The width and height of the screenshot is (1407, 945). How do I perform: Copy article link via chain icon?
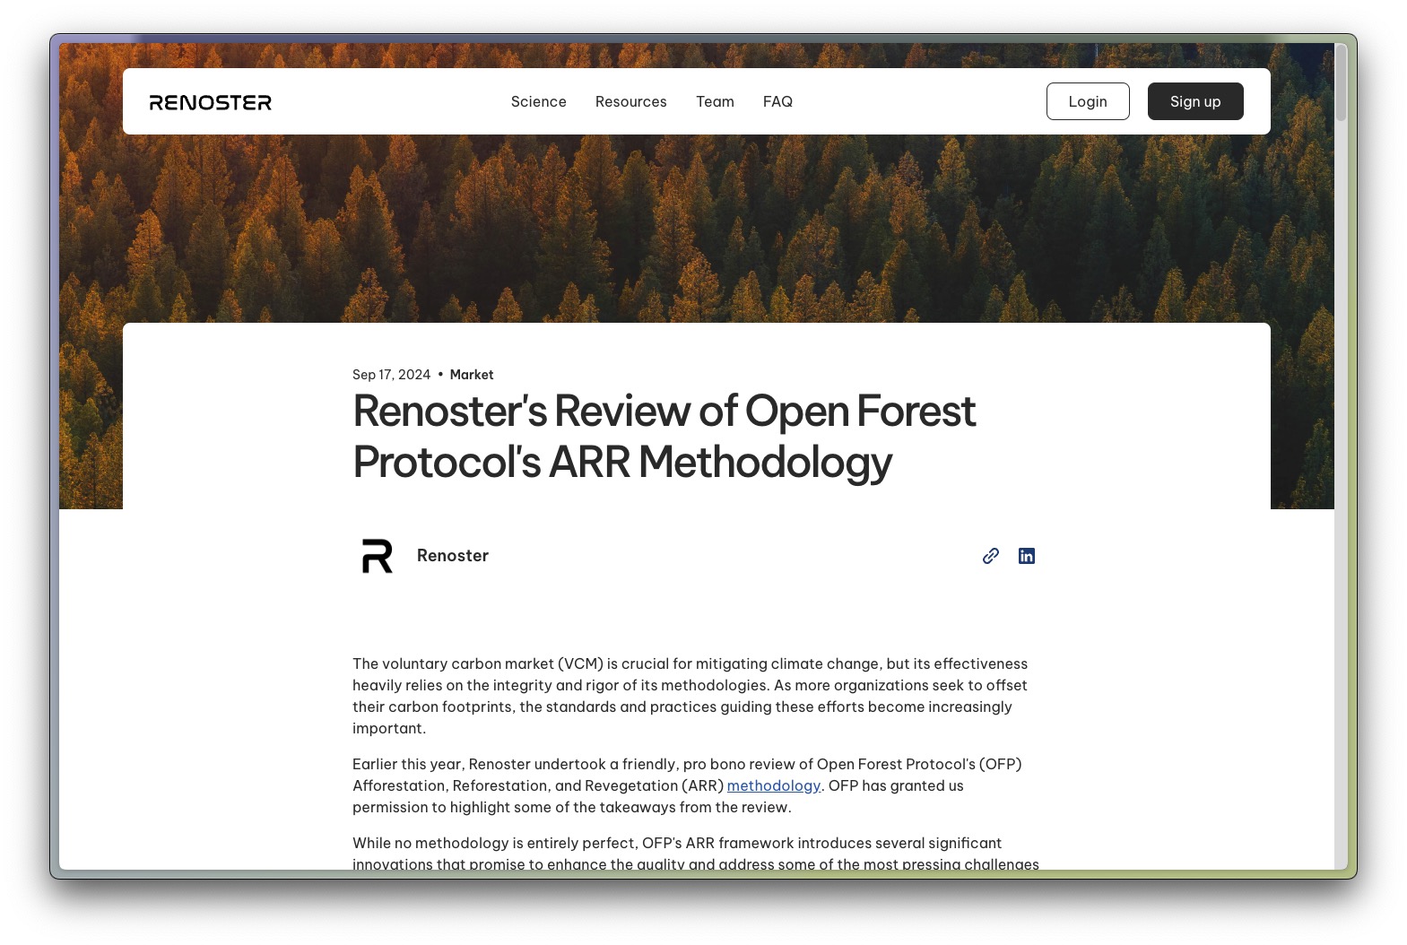pyautogui.click(x=991, y=556)
